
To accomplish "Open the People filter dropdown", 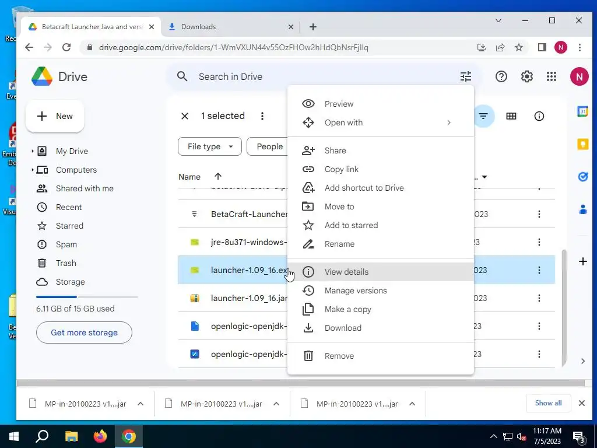I will pos(267,146).
